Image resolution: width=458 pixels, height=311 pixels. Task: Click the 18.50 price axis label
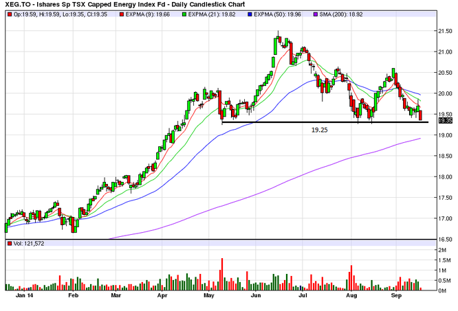[445, 156]
